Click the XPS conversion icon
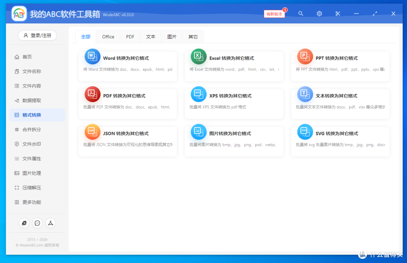The width and height of the screenshot is (407, 263). click(199, 94)
